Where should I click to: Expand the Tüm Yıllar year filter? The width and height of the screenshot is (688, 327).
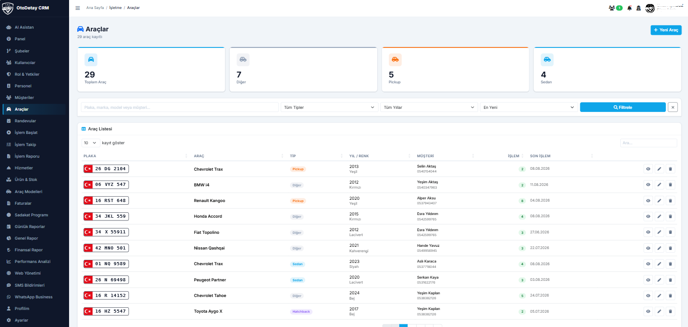429,108
